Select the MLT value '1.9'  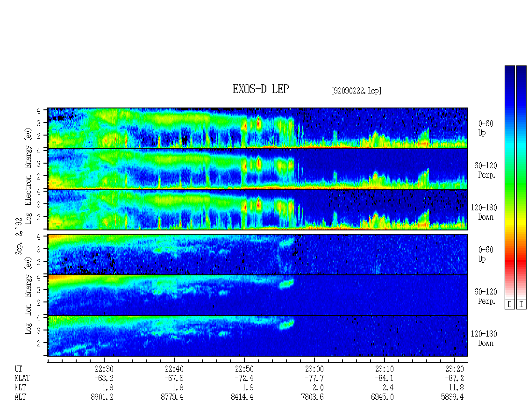[248, 388]
